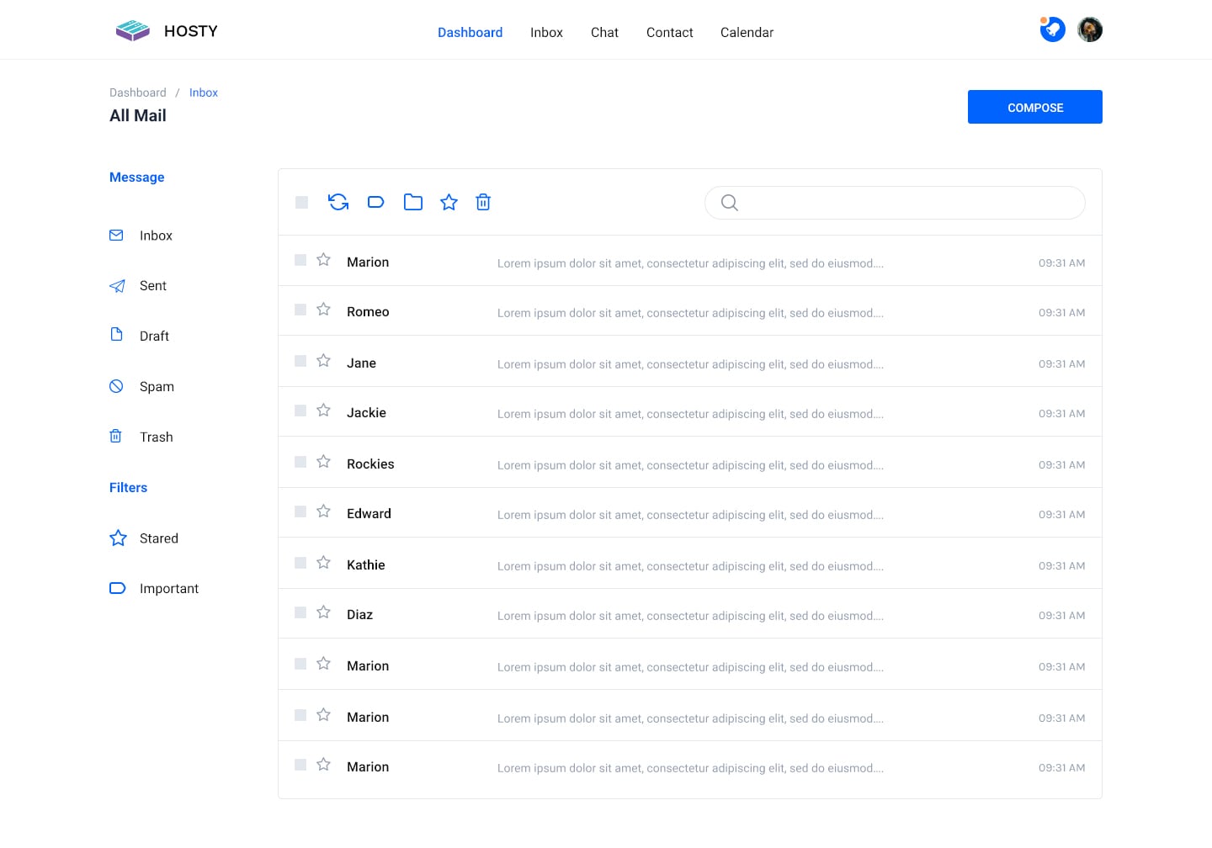Image resolution: width=1212 pixels, height=848 pixels.
Task: Open the Calendar section from the navbar
Action: pos(747,32)
